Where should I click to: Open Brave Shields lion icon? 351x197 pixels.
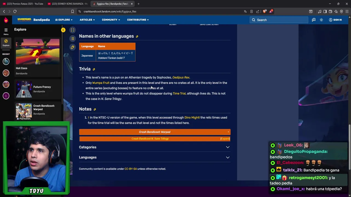264,11
